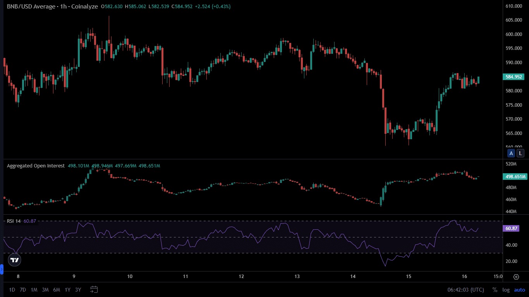Click the TradingView logo badge
Image resolution: width=529 pixels, height=297 pixels.
click(14, 260)
